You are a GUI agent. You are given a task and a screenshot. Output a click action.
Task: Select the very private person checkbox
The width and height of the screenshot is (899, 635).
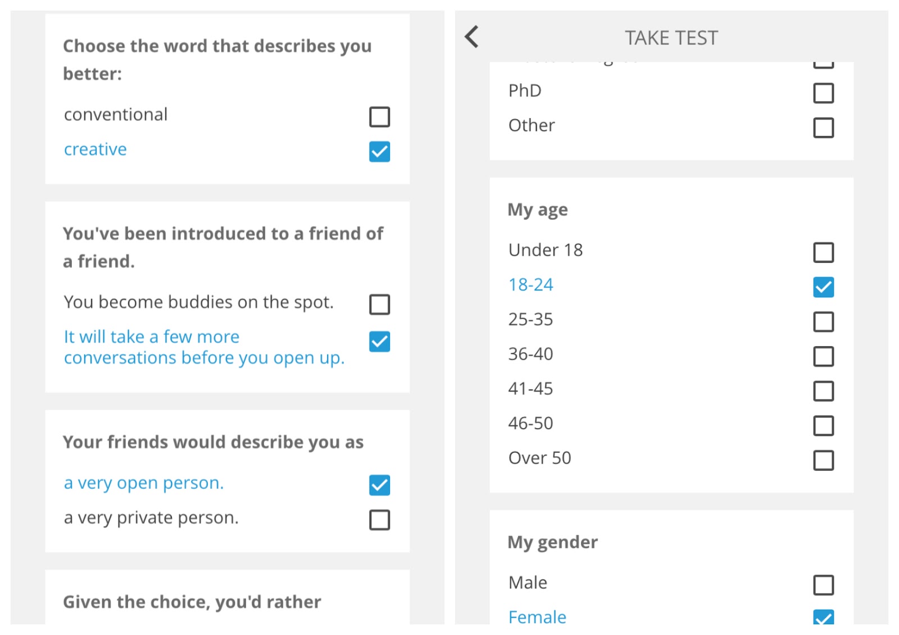[379, 520]
